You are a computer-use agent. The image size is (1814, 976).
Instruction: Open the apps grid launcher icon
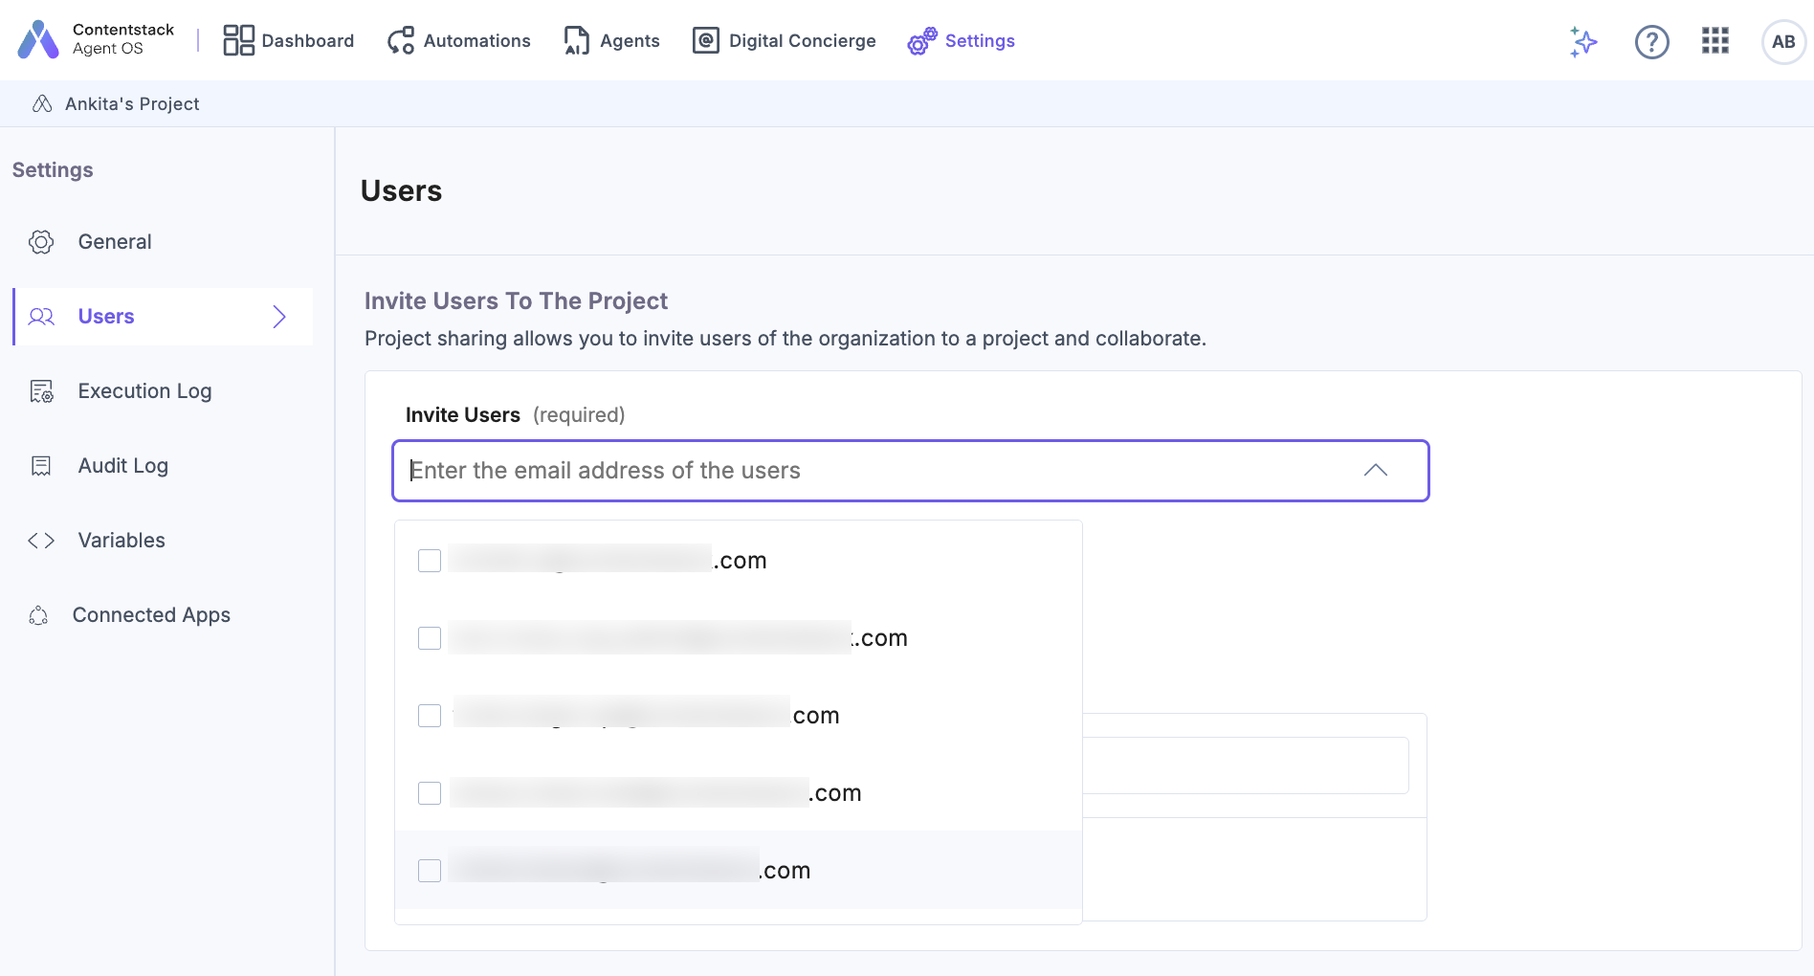(x=1714, y=40)
